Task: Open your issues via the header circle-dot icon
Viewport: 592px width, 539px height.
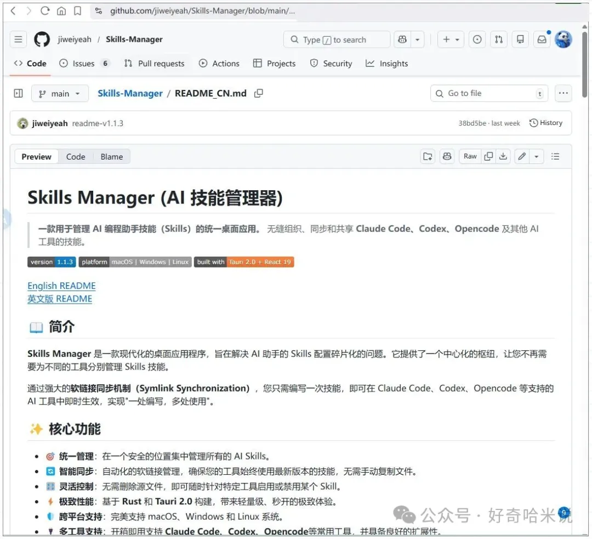Action: [x=477, y=39]
